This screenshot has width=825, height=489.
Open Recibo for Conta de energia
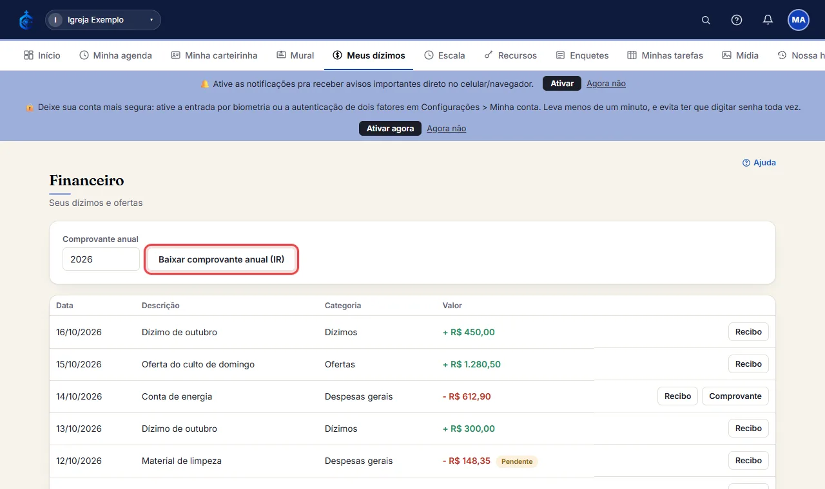click(677, 396)
